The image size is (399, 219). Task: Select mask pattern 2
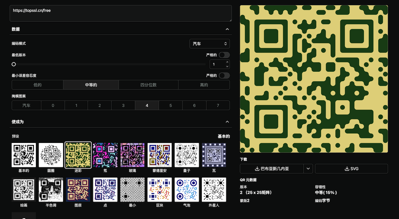pos(99,106)
